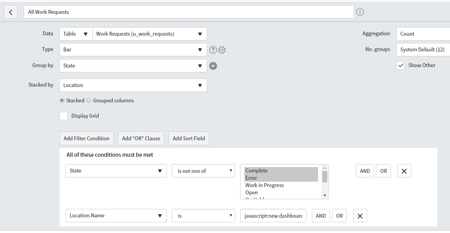450x233 pixels.
Task: Click the state list scrollbar down arrow
Action: click(x=325, y=195)
